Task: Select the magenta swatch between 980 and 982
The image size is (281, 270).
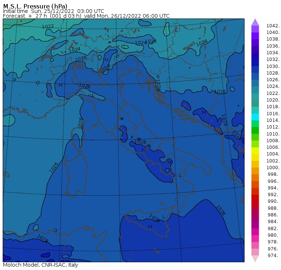Action: pyautogui.click(x=255, y=232)
